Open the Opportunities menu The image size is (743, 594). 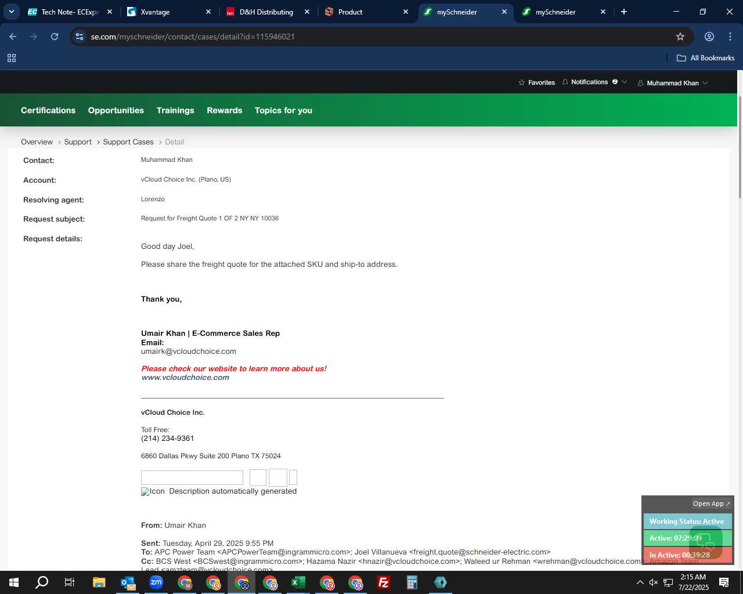[116, 110]
